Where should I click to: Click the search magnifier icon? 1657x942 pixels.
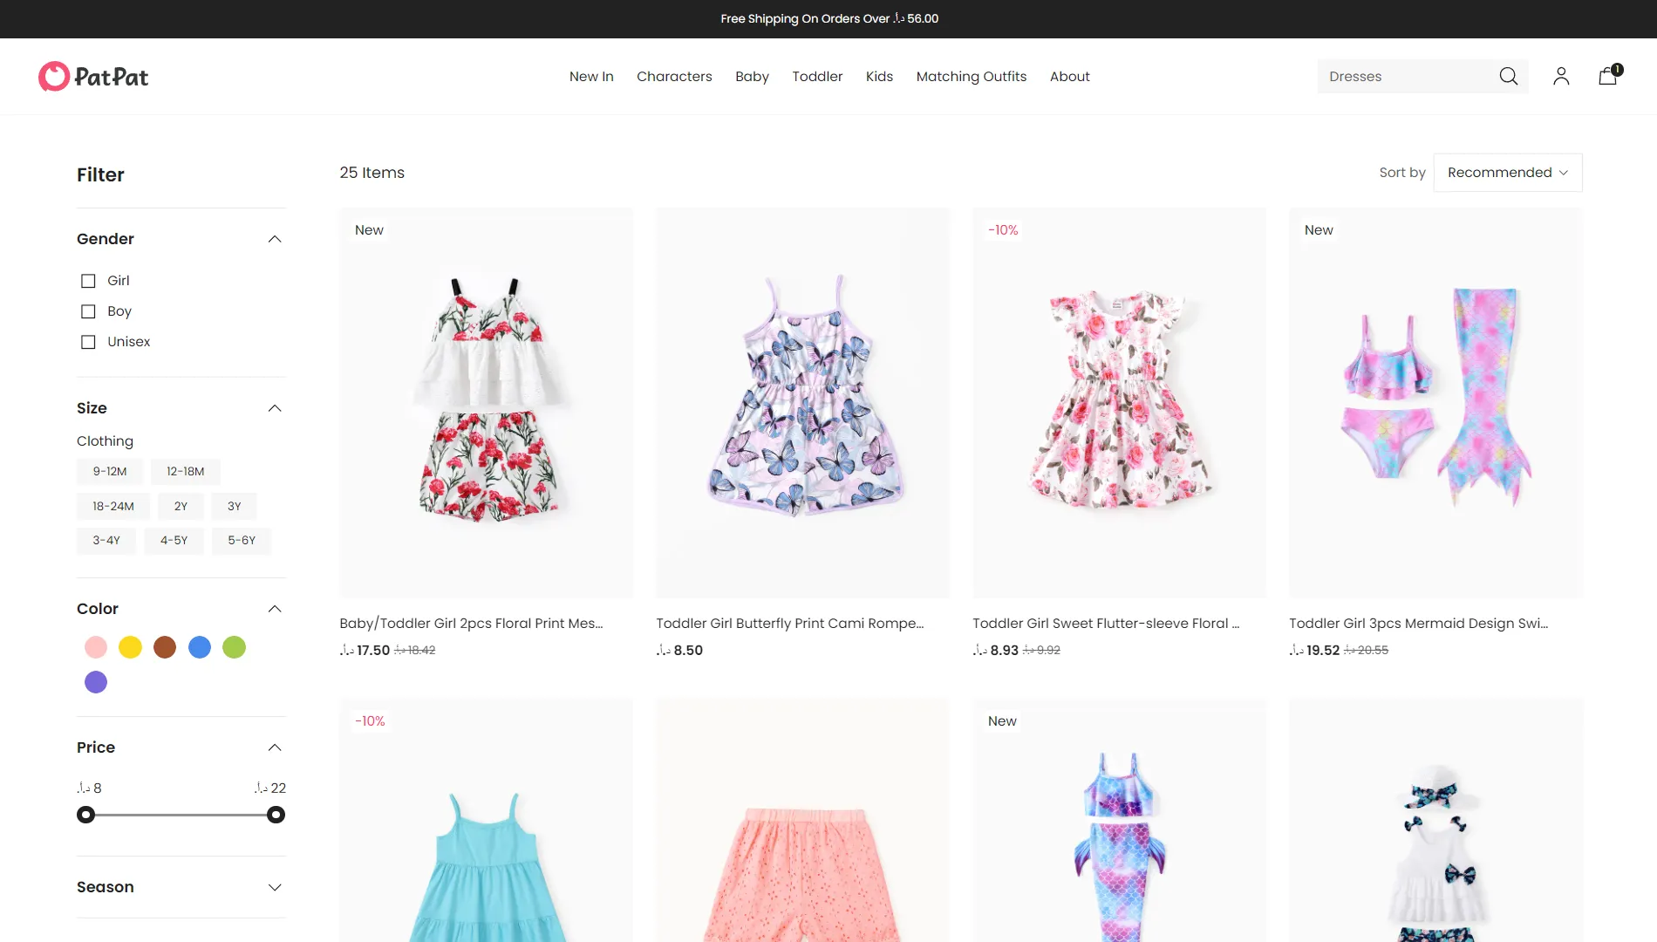(1509, 77)
